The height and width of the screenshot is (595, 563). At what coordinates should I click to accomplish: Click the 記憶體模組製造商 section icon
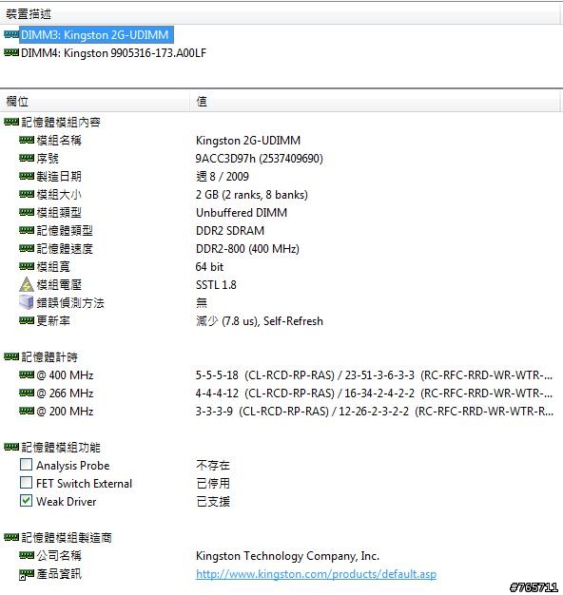(11, 537)
